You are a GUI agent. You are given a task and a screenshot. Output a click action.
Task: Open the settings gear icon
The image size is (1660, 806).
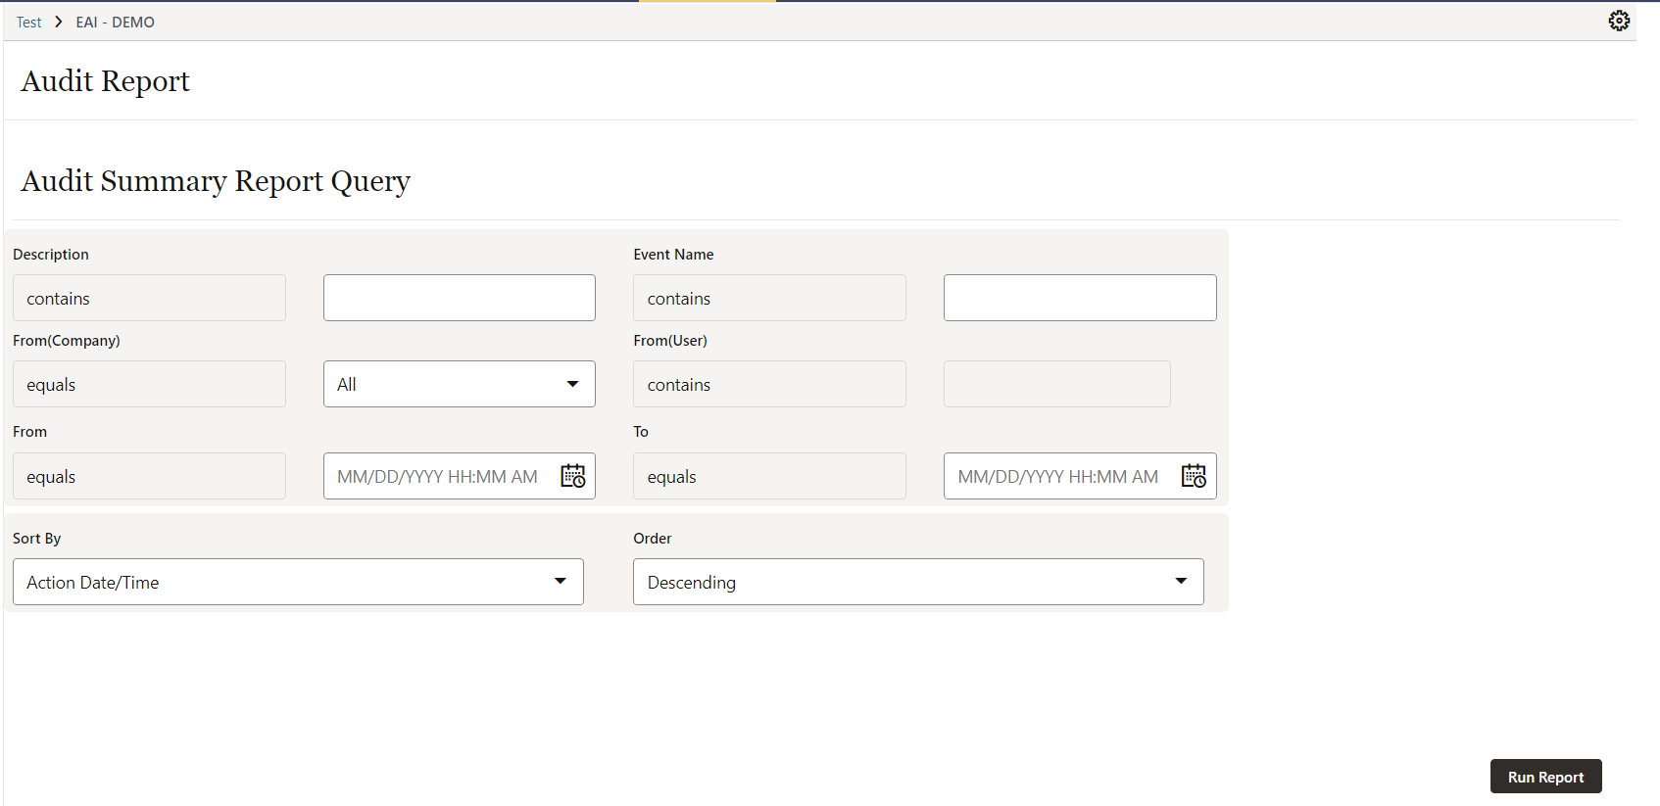(1619, 21)
